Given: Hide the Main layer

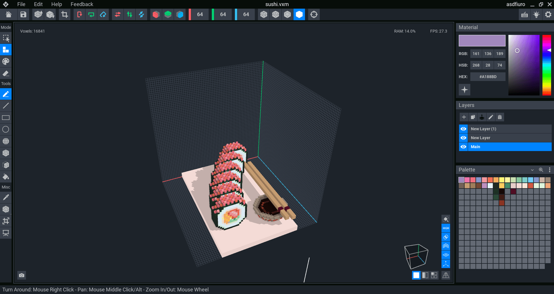Looking at the screenshot, I should (463, 147).
